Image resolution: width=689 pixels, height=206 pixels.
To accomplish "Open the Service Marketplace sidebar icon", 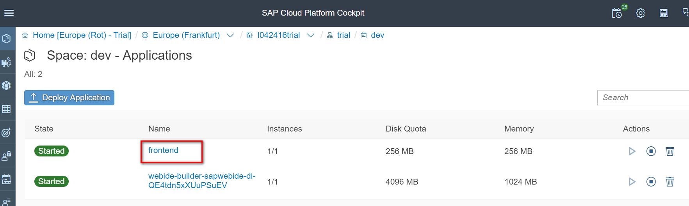I will click(7, 62).
